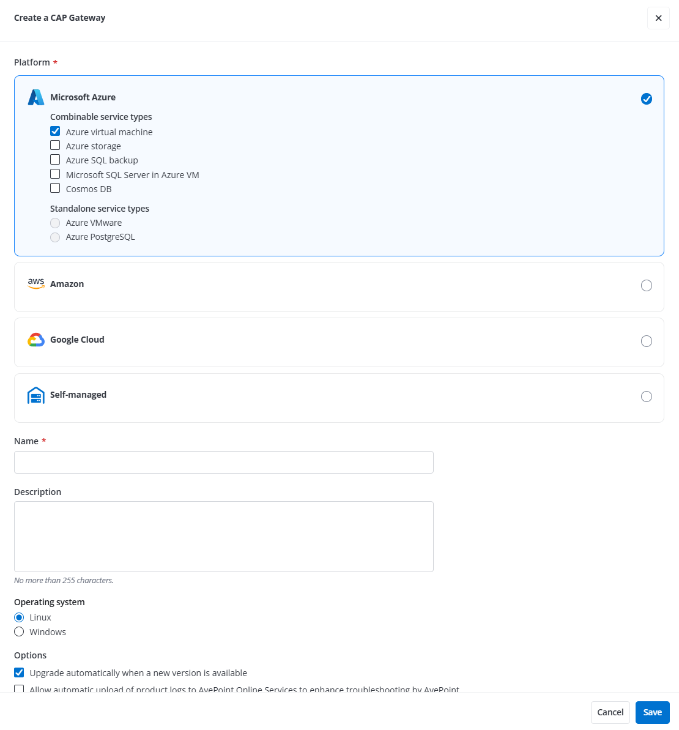The image size is (679, 730).
Task: Enable the Cosmos DB checkbox
Action: (55, 188)
